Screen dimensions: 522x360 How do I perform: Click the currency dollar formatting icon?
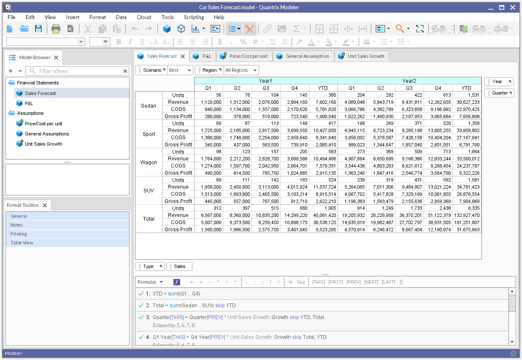(x=219, y=42)
